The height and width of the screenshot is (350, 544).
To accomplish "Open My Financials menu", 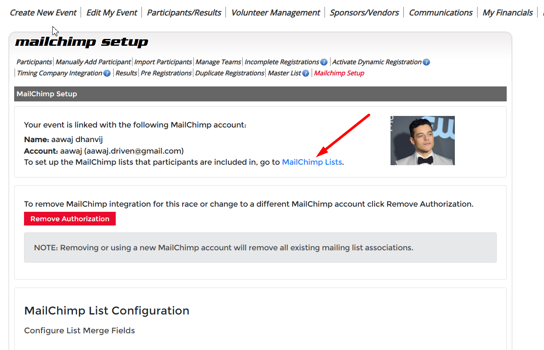I will click(508, 13).
